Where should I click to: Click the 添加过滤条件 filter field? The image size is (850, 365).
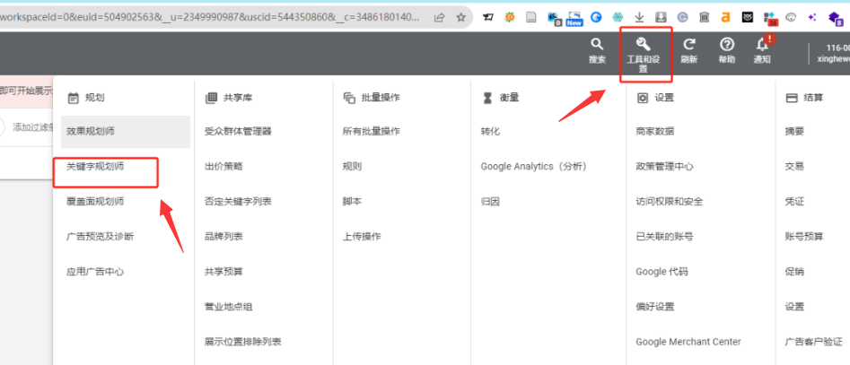[x=32, y=127]
